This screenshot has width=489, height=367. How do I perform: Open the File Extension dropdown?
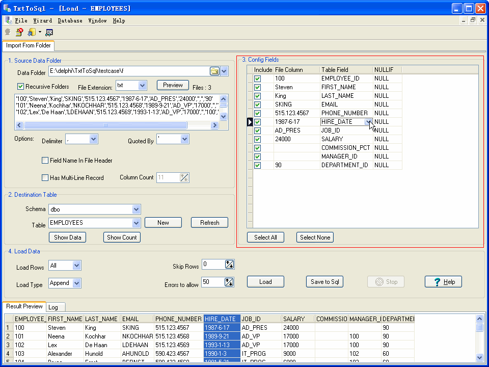point(142,85)
